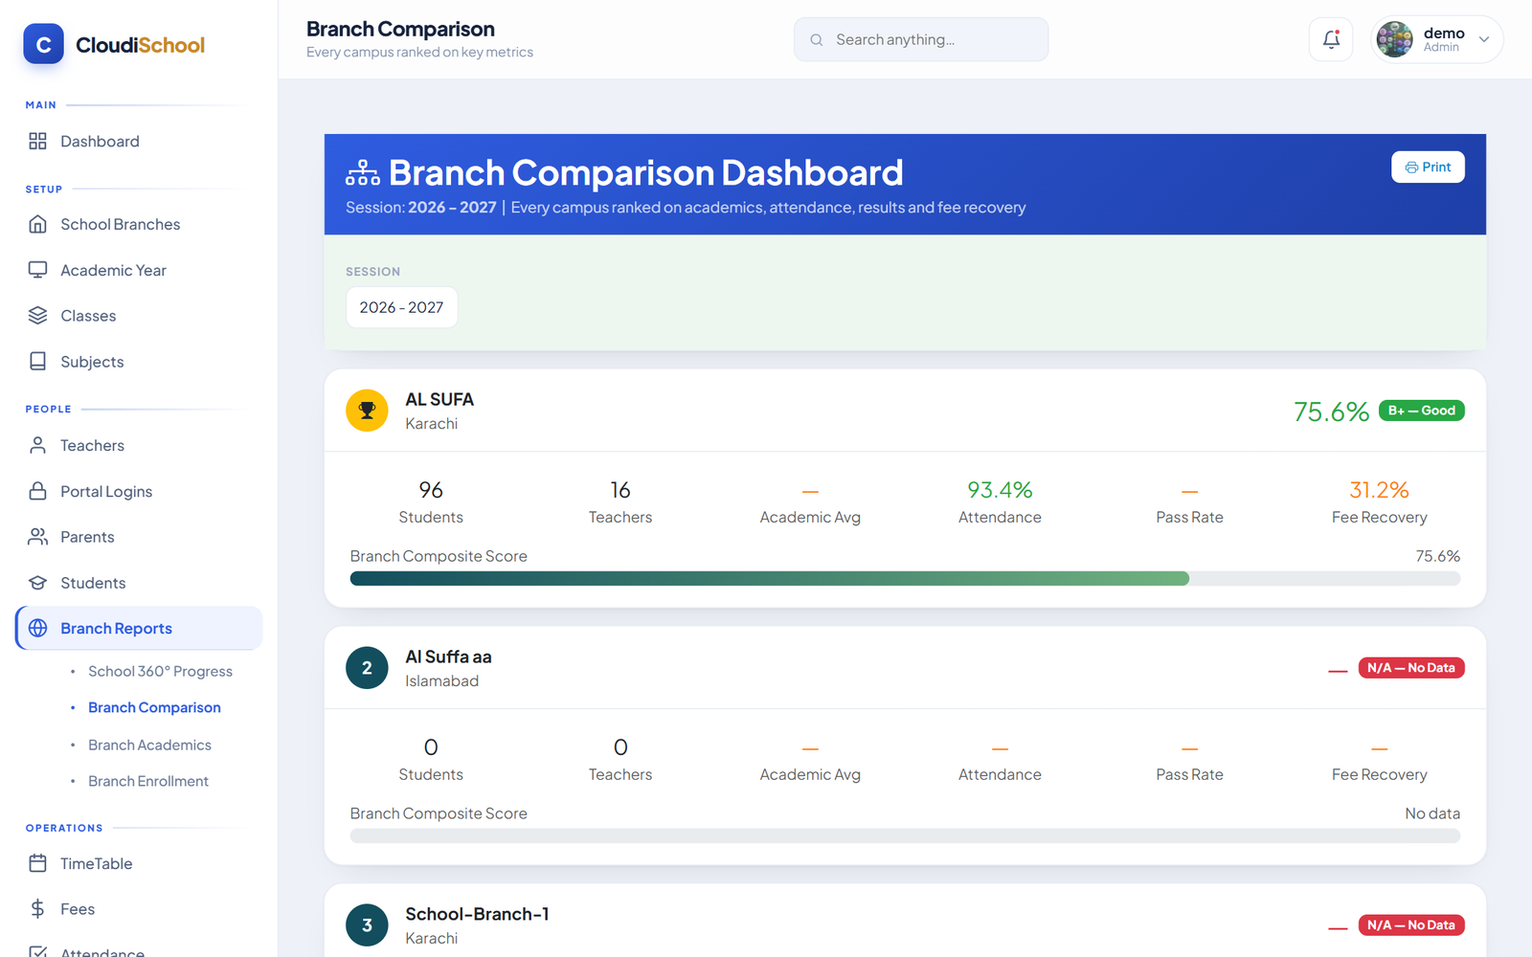Focus the Search anything field
Viewport: 1532px width, 957px height.
click(921, 39)
